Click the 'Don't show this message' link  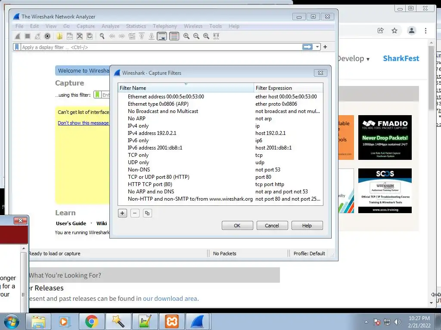tap(83, 123)
